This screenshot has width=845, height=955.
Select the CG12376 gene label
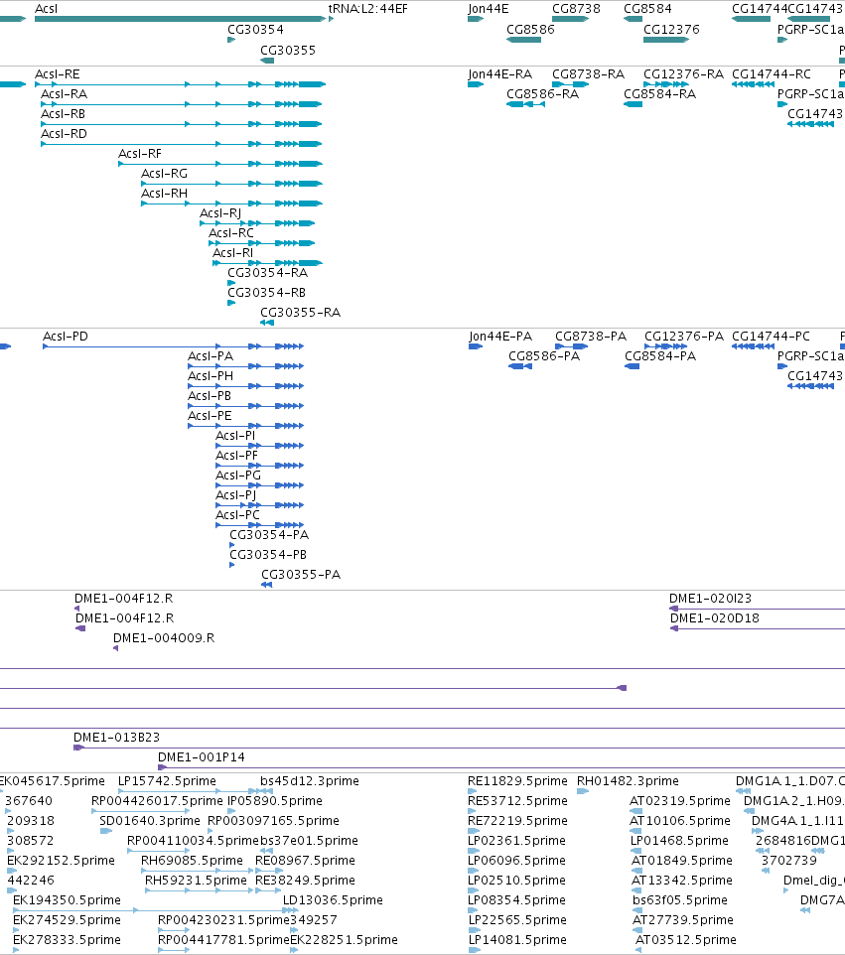coord(671,29)
